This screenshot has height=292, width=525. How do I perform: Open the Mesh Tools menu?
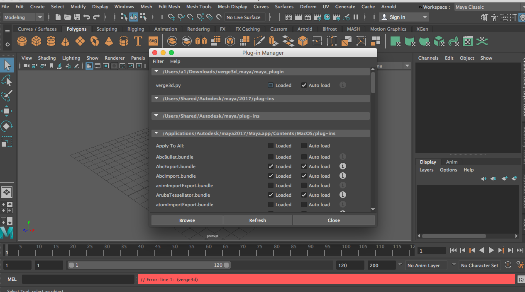click(x=199, y=7)
